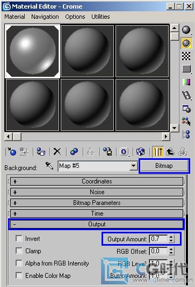Click the Make Material Copy icon
Image resolution: width=195 pixels, height=287 pixels.
[x=74, y=152]
